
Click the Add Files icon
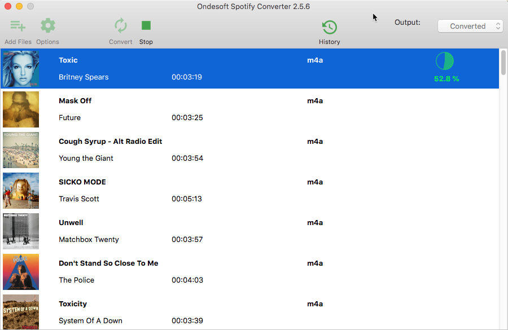pos(18,25)
